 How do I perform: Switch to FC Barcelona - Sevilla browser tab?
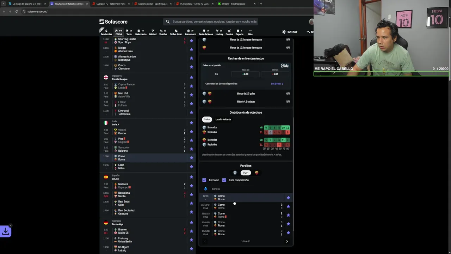pyautogui.click(x=194, y=4)
